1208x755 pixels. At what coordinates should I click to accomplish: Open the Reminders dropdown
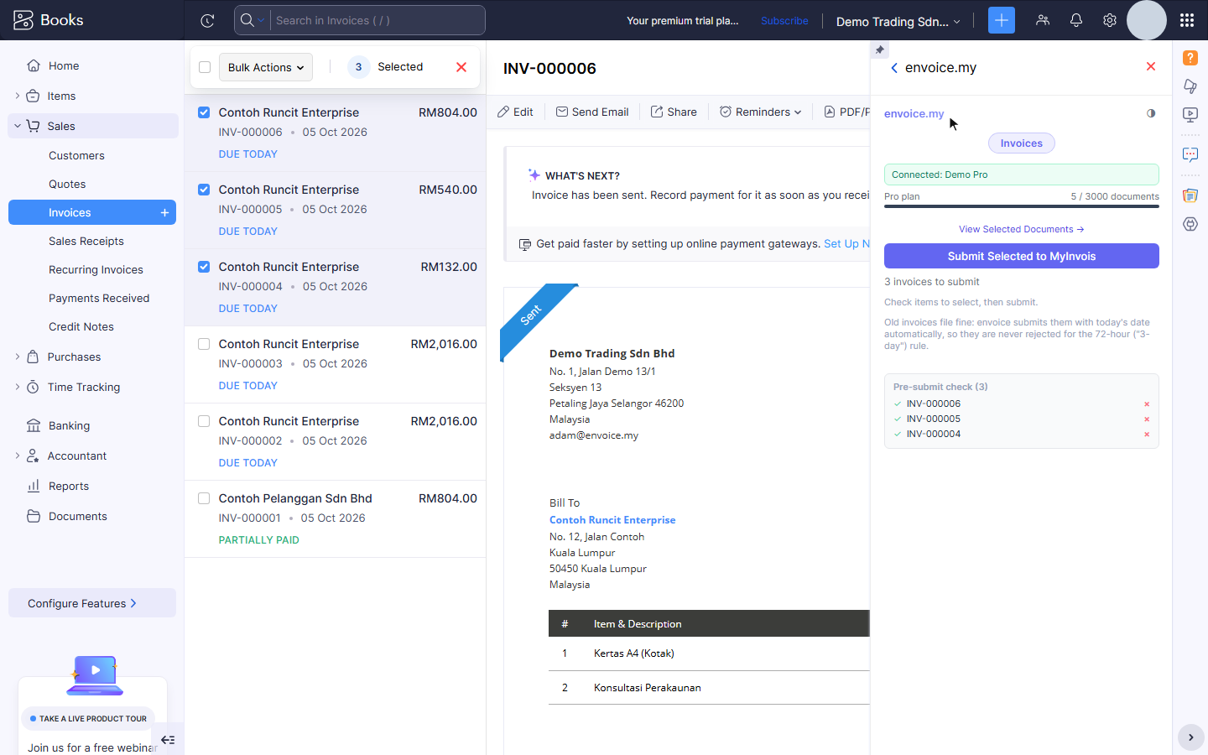(x=760, y=112)
